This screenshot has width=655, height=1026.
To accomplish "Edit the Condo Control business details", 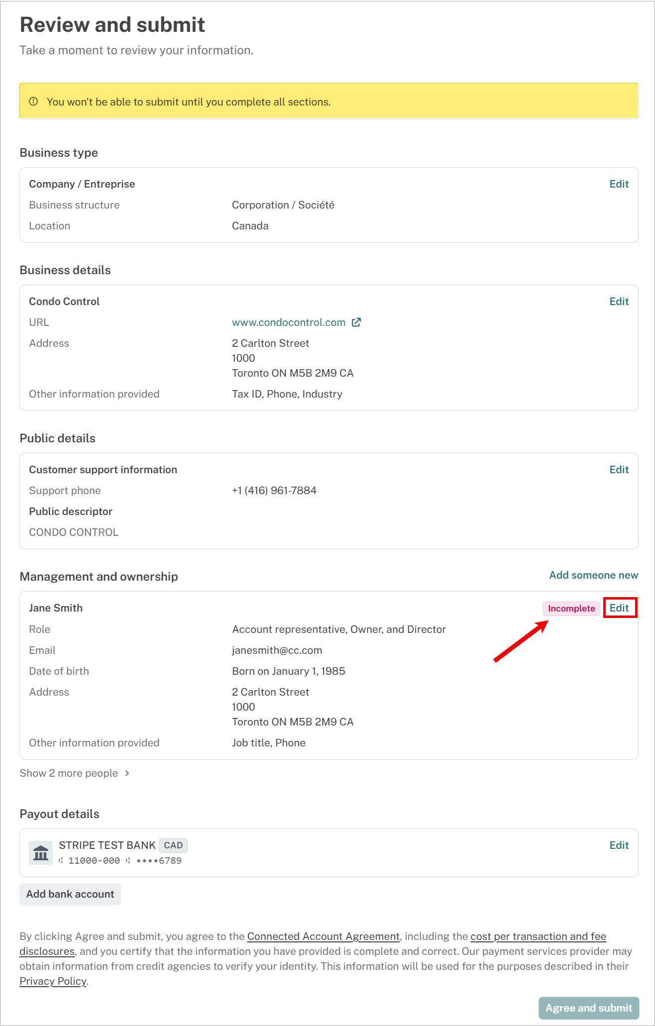I will [x=619, y=302].
